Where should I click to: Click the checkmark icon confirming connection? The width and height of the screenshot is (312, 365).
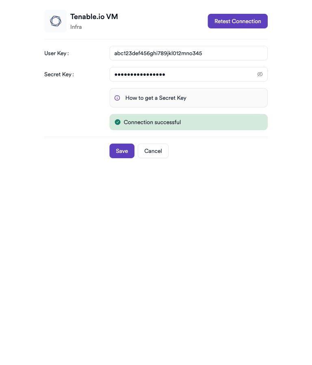[x=117, y=122]
